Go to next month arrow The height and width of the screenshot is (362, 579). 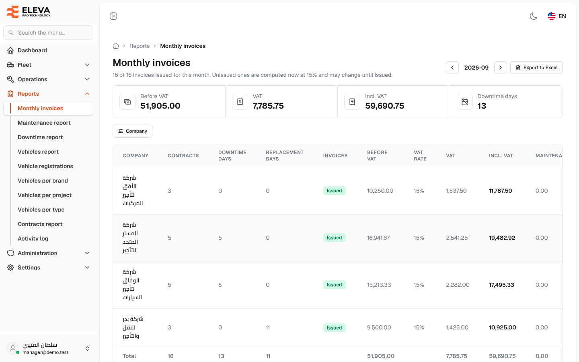click(501, 68)
